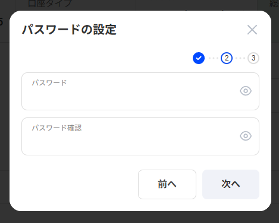Click empty space left of 前へ button

tap(79, 184)
